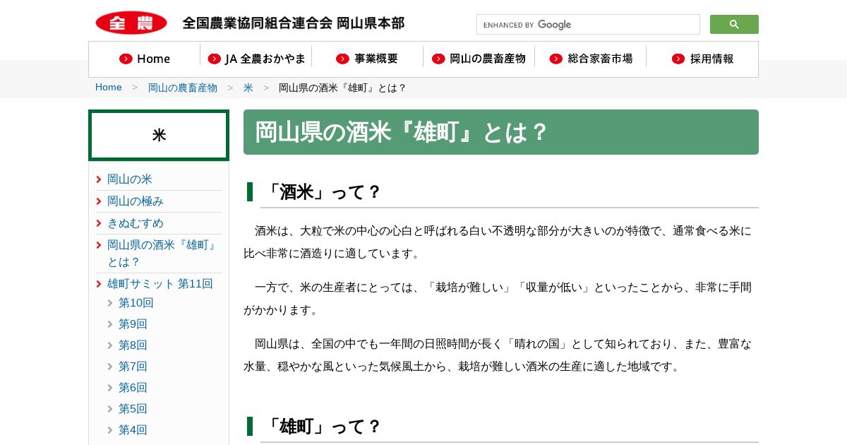Click gray chevron beside 第10回
847x445 pixels.
pyautogui.click(x=110, y=303)
